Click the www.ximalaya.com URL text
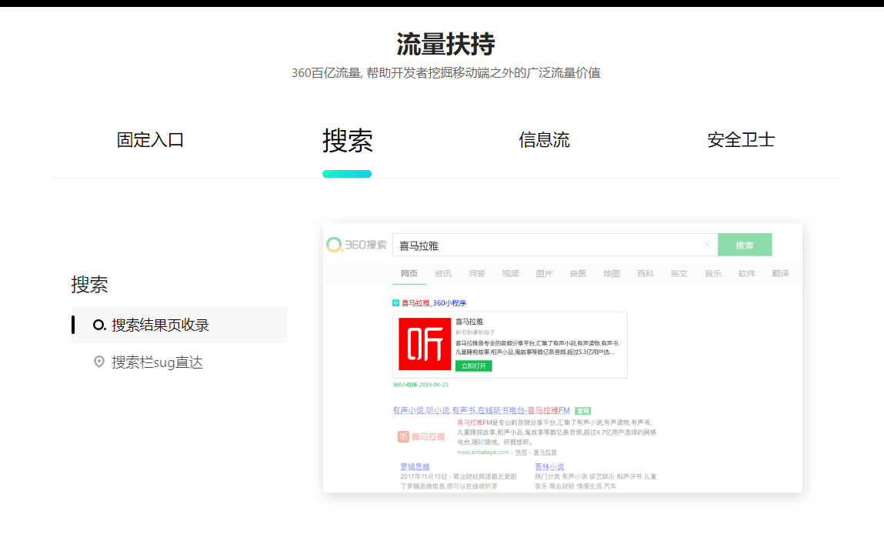884x544 pixels. point(482,452)
